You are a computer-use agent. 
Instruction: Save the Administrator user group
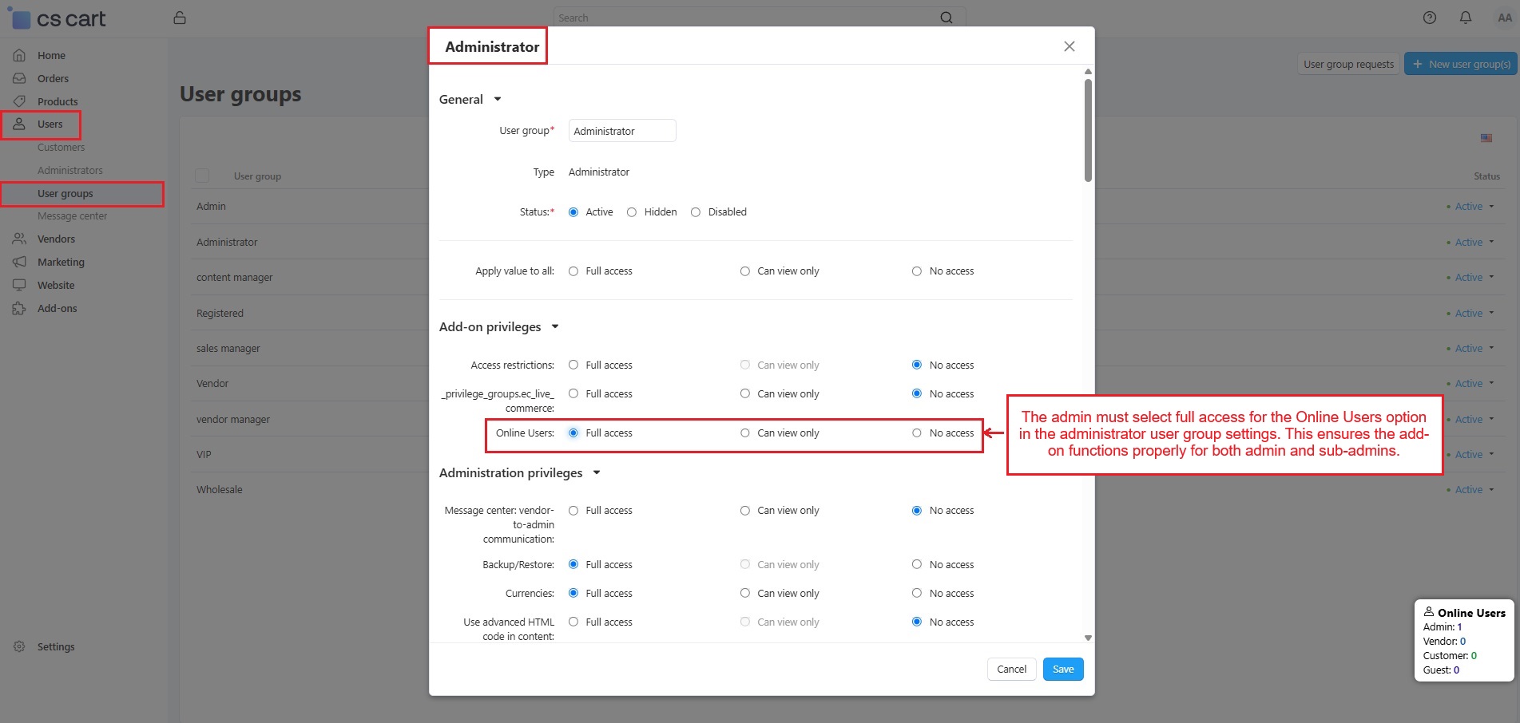tap(1062, 669)
